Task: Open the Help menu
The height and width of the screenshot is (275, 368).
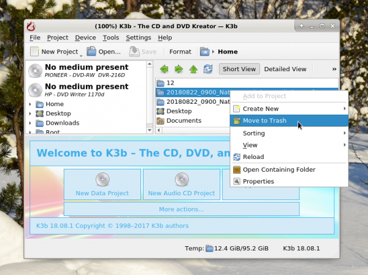Action: 165,37
